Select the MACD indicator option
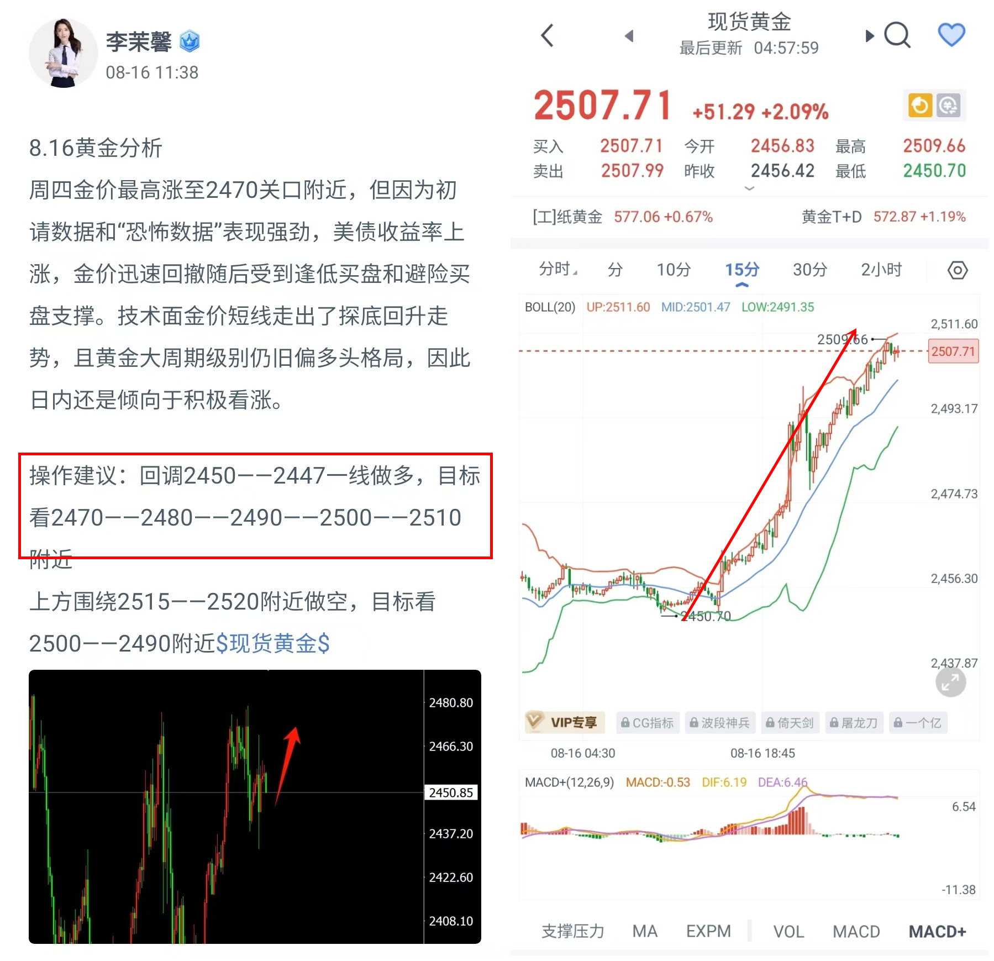994x961 pixels. (x=856, y=932)
